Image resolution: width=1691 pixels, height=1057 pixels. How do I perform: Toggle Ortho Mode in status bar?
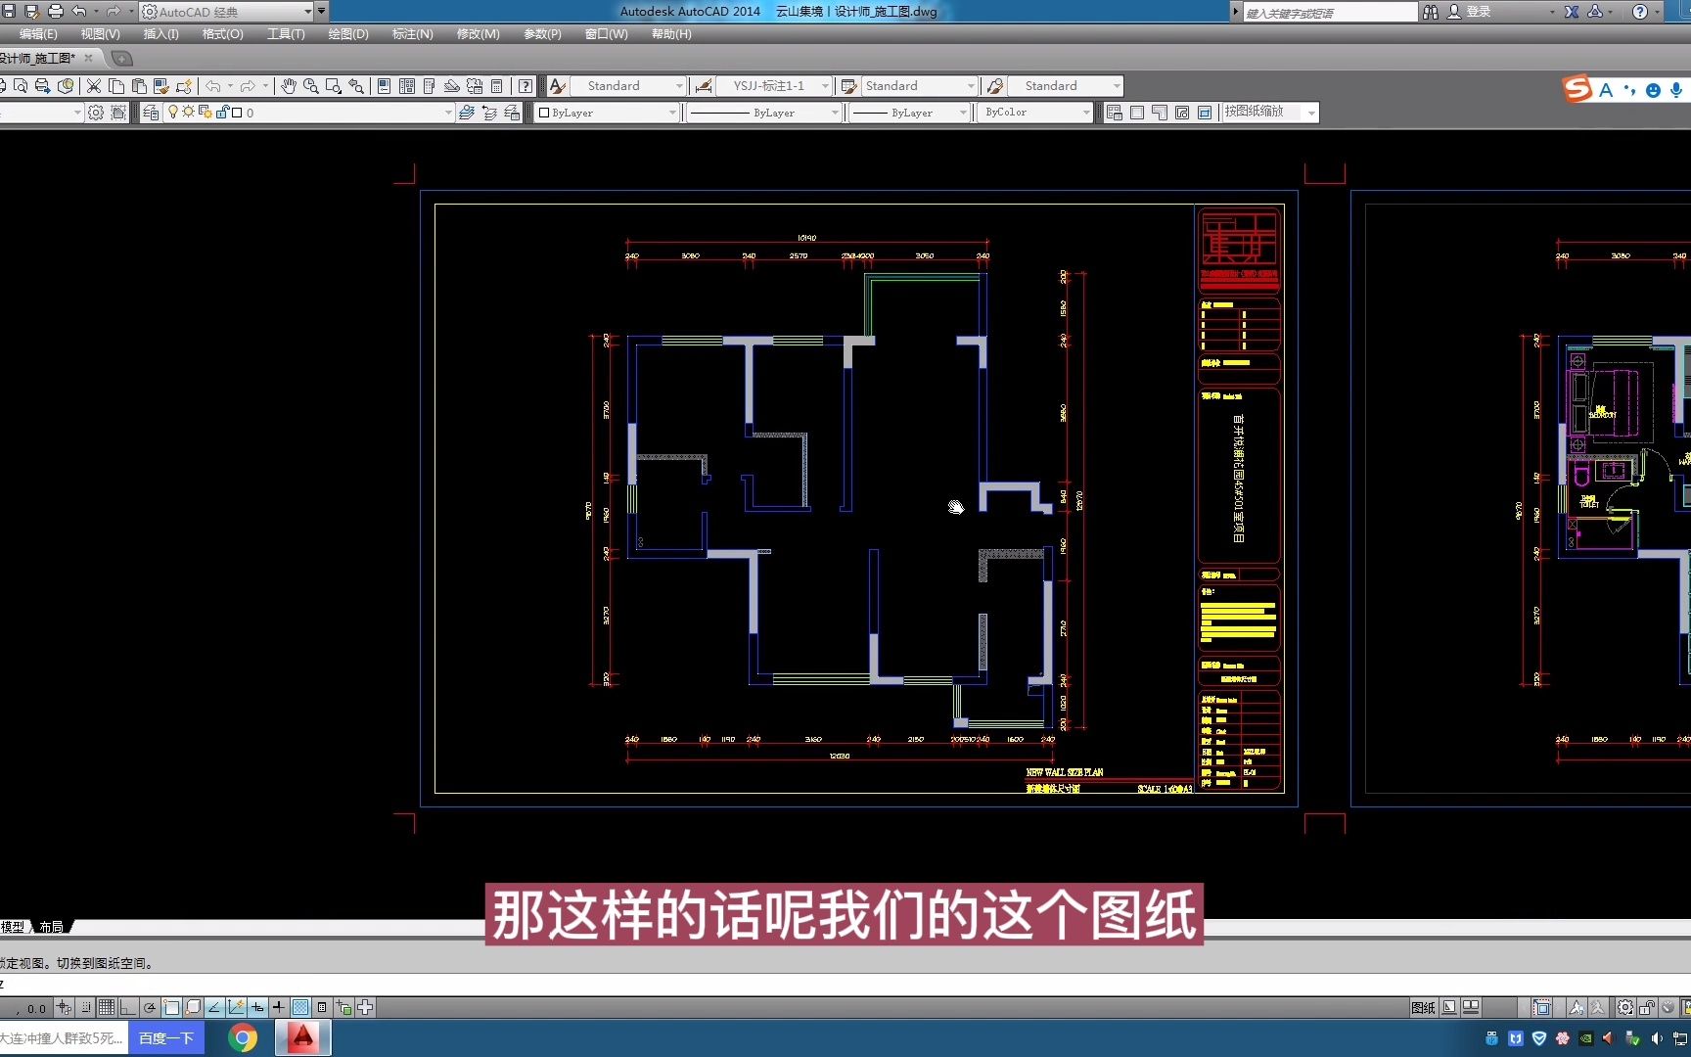coord(128,1007)
